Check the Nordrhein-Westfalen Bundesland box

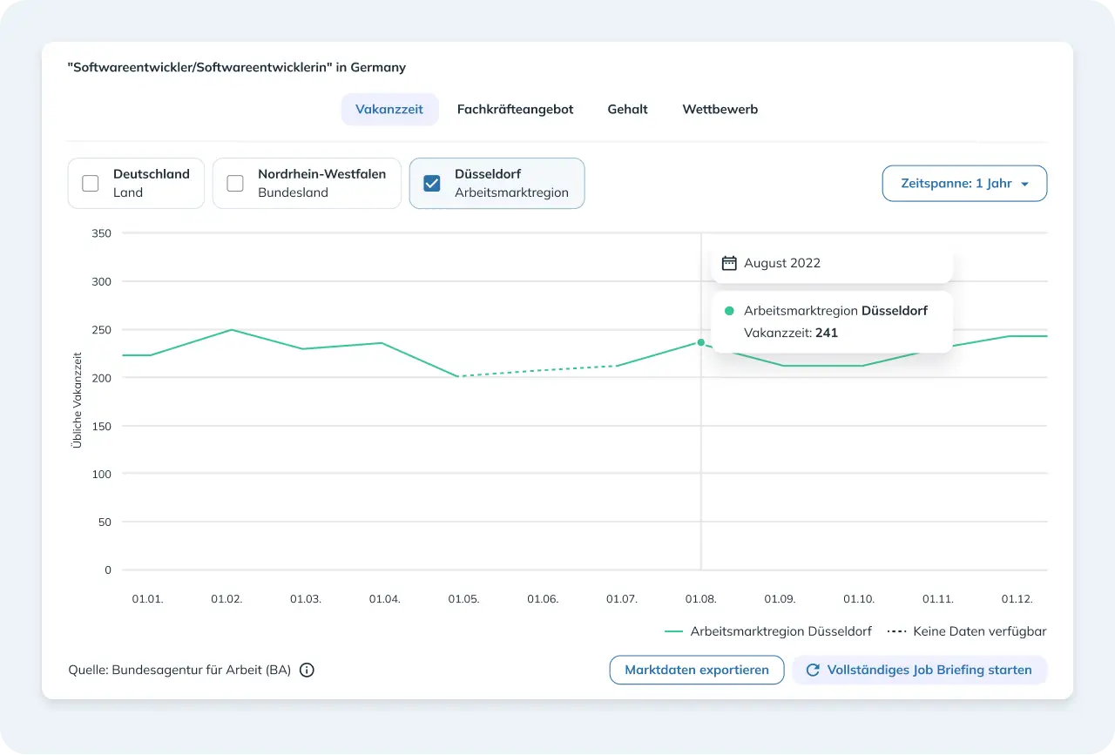click(235, 183)
